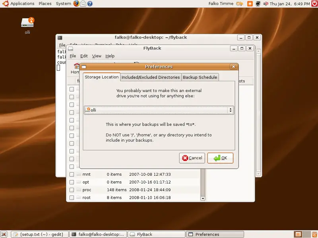Open the FlyBack Help menu
The image size is (318, 238).
tap(110, 56)
